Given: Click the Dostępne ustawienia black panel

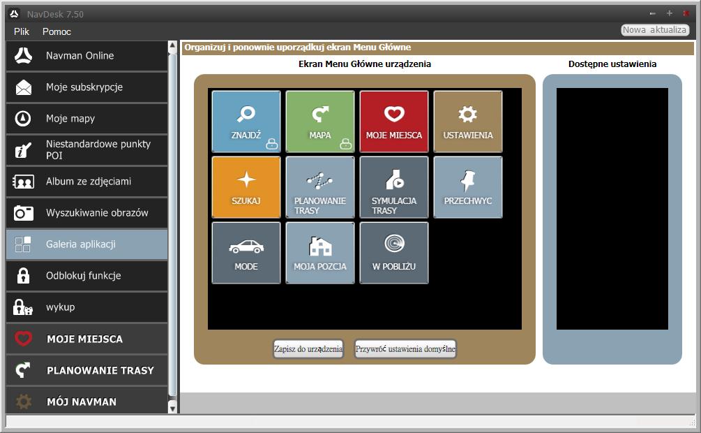Looking at the screenshot, I should pos(612,209).
